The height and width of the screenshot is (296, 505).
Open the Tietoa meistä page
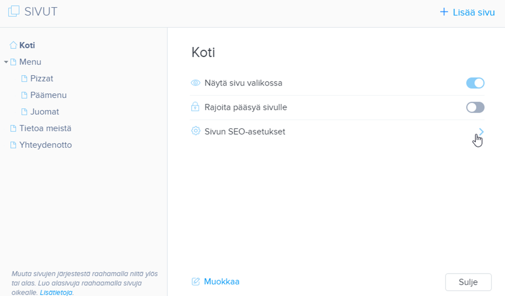pyautogui.click(x=45, y=128)
